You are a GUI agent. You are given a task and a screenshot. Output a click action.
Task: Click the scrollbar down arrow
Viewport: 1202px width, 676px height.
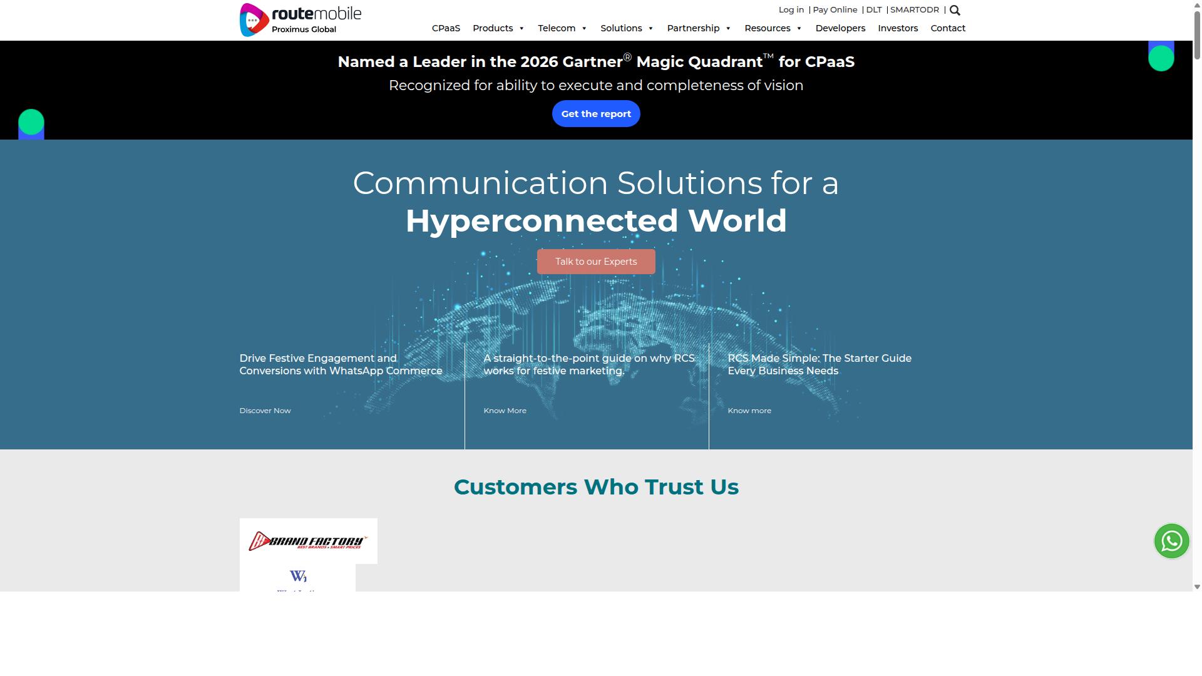pos(1197,587)
